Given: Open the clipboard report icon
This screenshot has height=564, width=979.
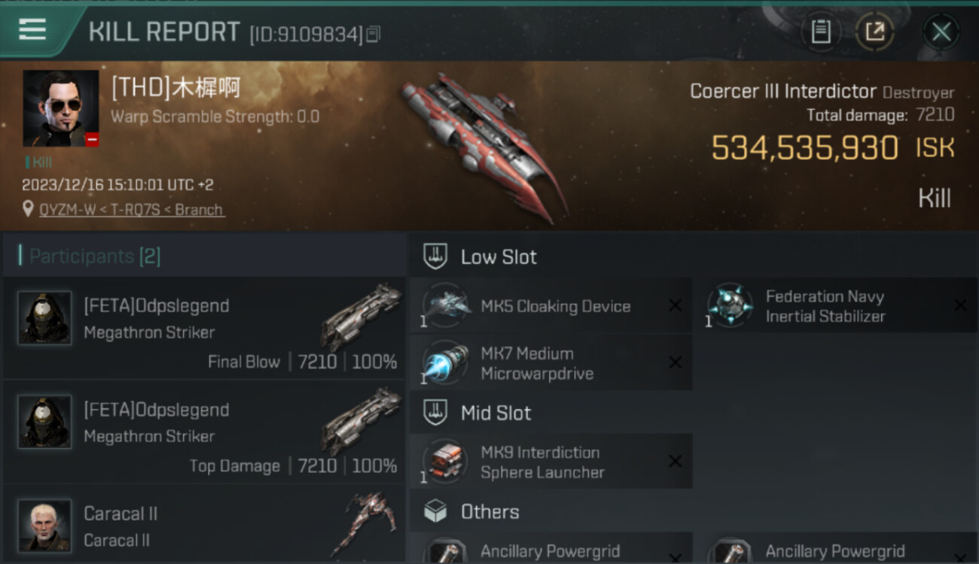Looking at the screenshot, I should click(x=821, y=32).
